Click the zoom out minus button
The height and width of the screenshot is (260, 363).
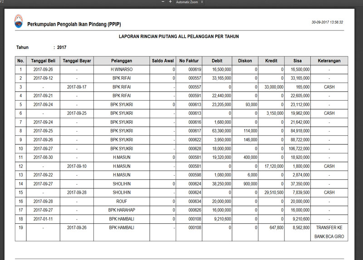click(x=162, y=2)
